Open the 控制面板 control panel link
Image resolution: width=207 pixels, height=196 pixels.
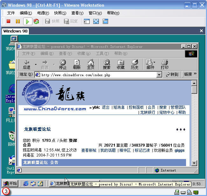pos(136,107)
